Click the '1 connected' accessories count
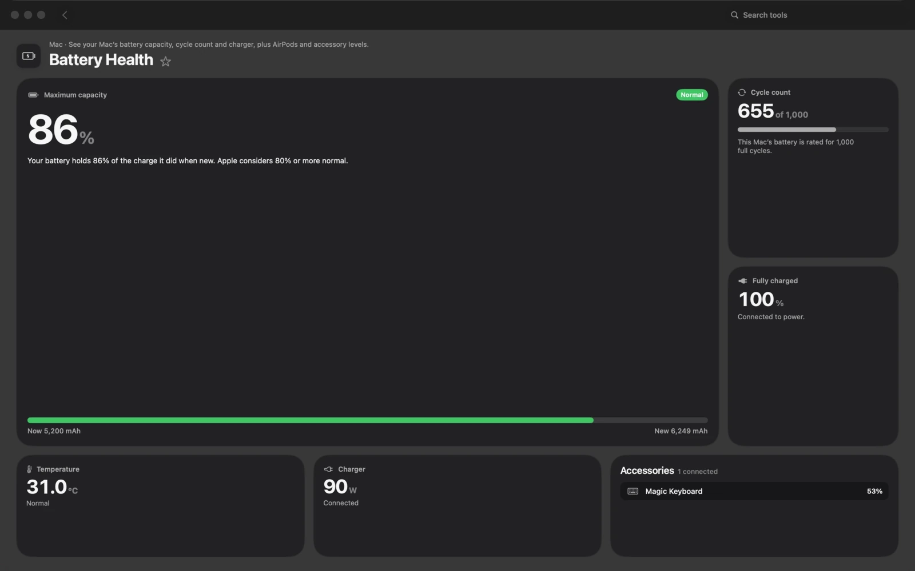The image size is (915, 571). (x=697, y=472)
